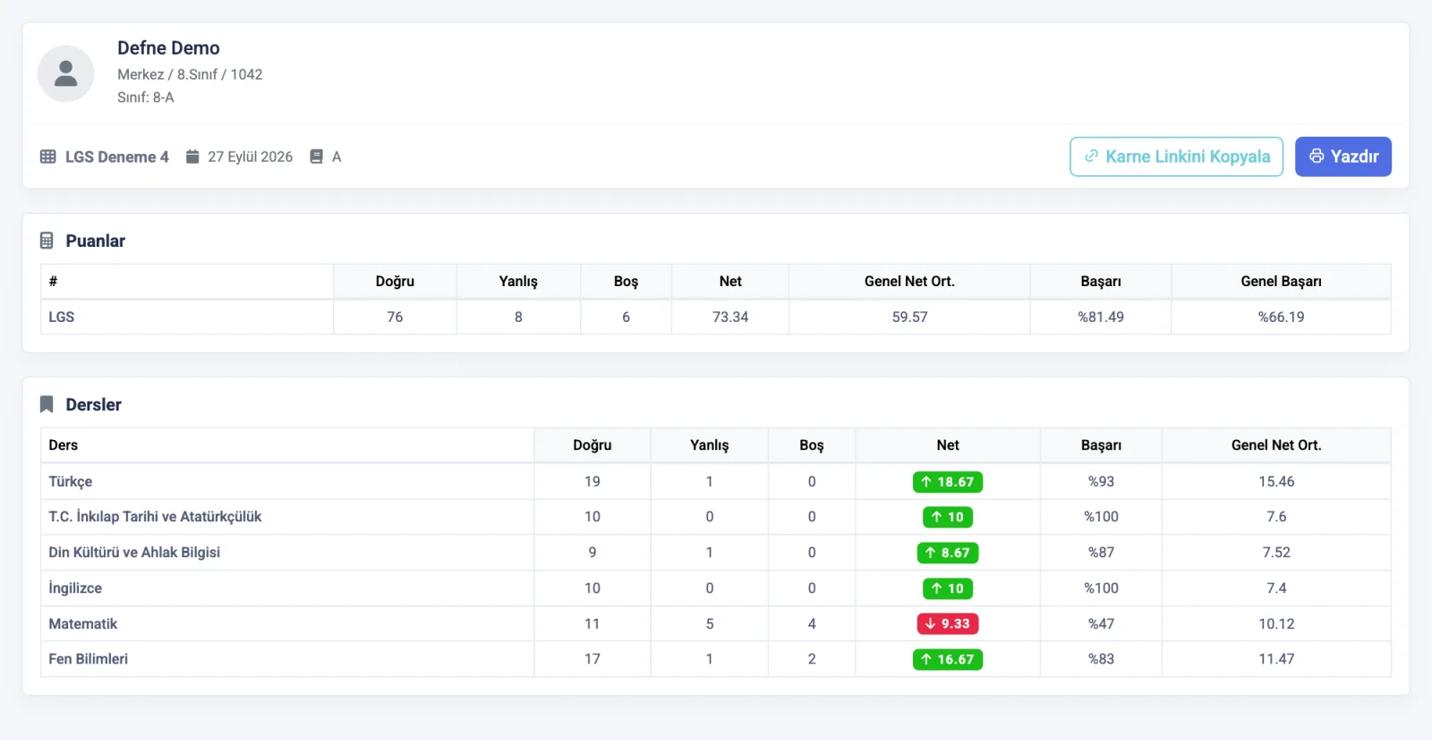The height and width of the screenshot is (744, 1432).
Task: Click the booklet icon beside A
Action: [316, 156]
